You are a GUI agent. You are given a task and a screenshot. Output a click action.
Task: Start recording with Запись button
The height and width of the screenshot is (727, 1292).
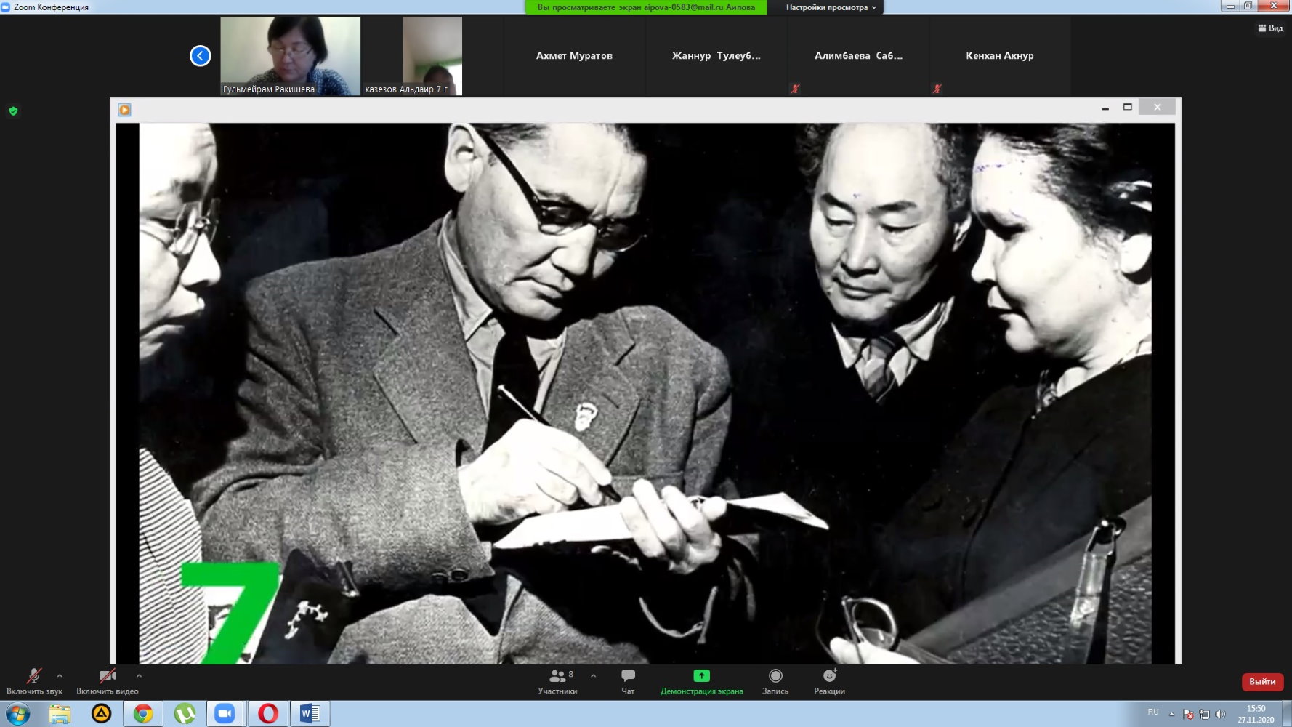[775, 680]
